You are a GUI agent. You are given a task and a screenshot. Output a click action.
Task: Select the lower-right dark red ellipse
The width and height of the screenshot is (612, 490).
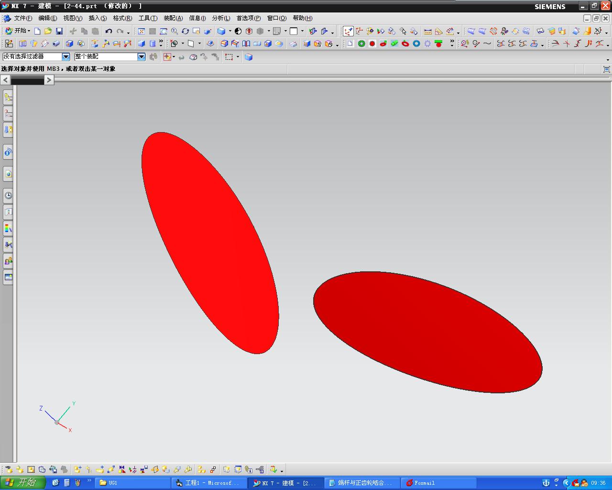click(428, 333)
